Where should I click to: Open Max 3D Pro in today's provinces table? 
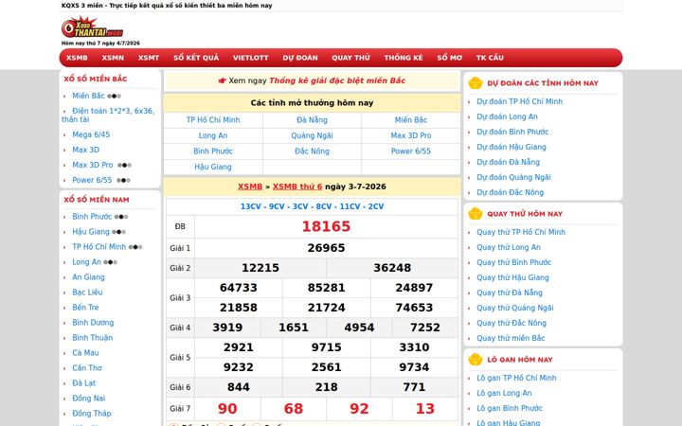click(410, 135)
